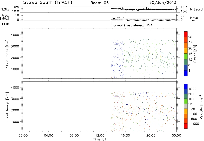Click the gray Velocity colorbar segment near zero

186,106
